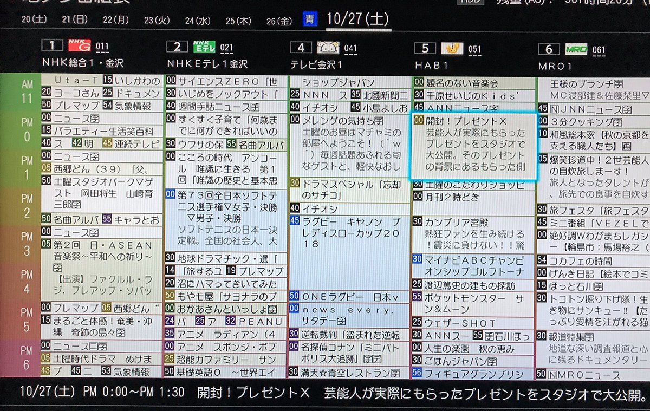The image size is (650, 411).
Task: Select 満天☆青空レストラン program
Action: [x=349, y=373]
